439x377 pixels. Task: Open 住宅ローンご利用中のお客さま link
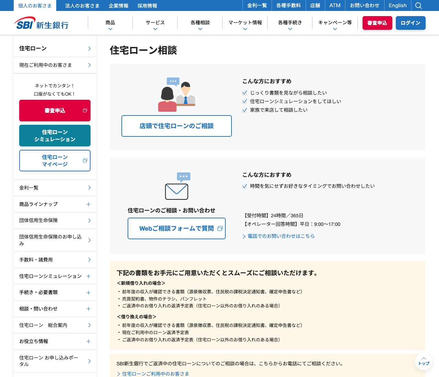(153, 374)
